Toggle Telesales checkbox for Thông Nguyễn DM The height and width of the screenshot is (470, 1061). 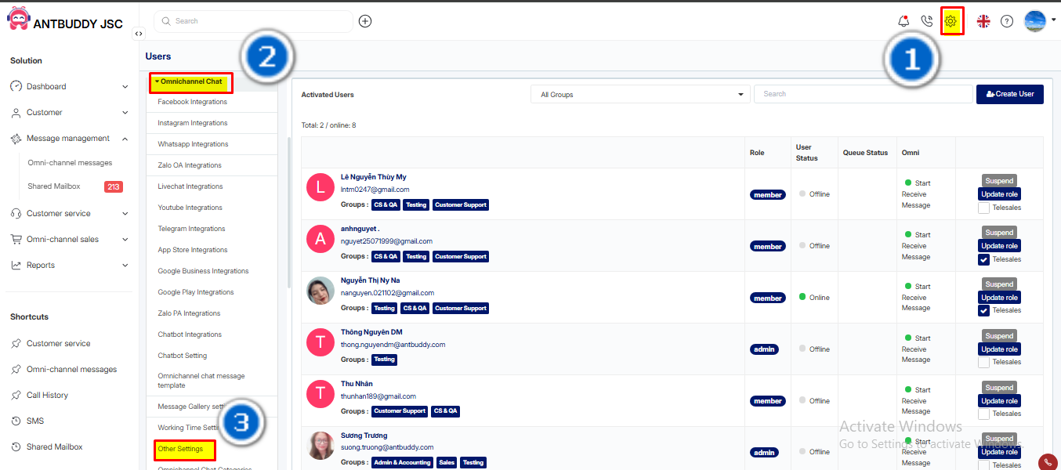coord(983,363)
